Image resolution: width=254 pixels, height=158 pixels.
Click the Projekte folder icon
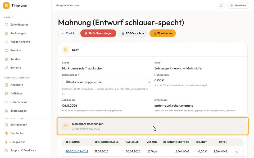click(6, 51)
